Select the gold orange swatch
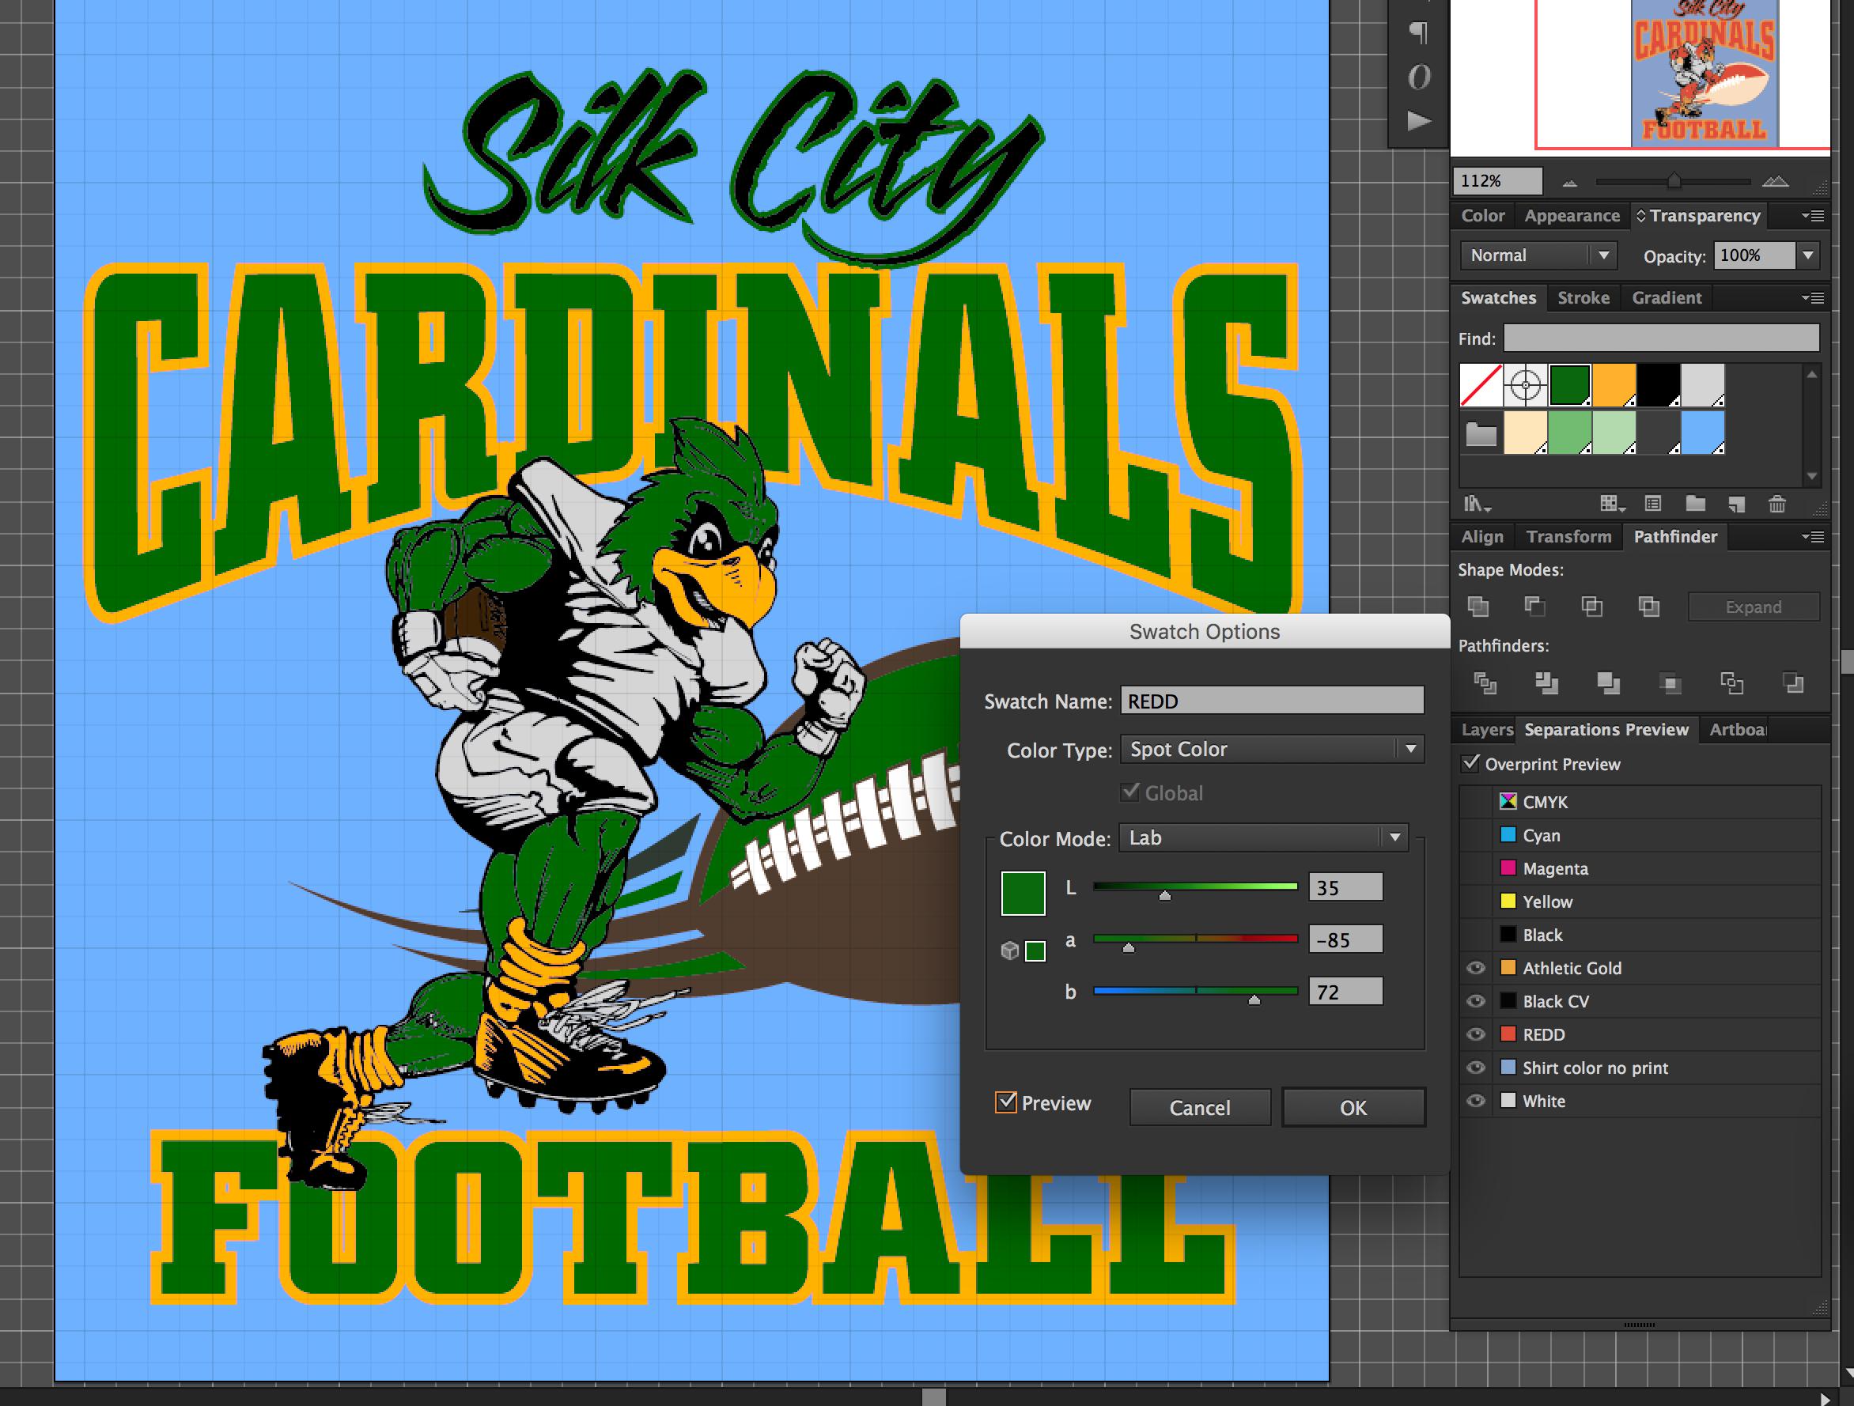This screenshot has width=1854, height=1406. coord(1614,385)
